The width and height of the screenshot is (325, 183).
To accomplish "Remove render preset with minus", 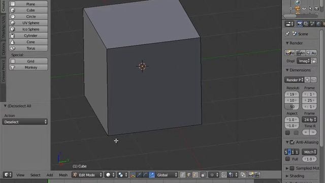I will [314, 80].
